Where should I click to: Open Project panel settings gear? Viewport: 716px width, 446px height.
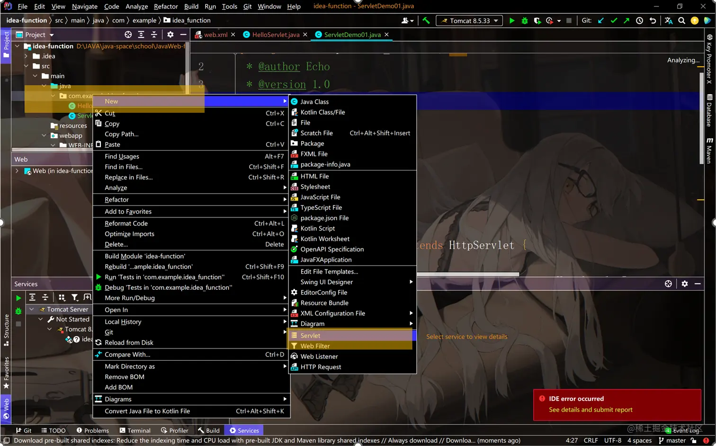(x=170, y=35)
